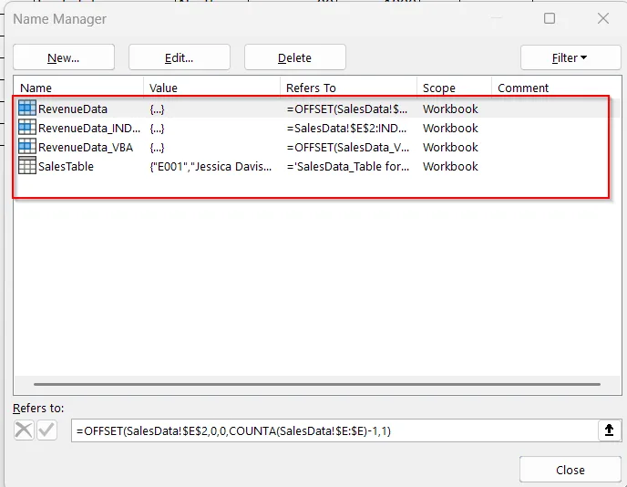Click the {...} value in RevenueData row
This screenshot has width=627, height=487.
157,109
